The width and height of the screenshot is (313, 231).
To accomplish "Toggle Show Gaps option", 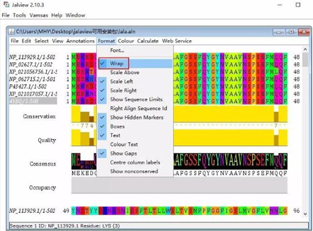I will 135,153.
